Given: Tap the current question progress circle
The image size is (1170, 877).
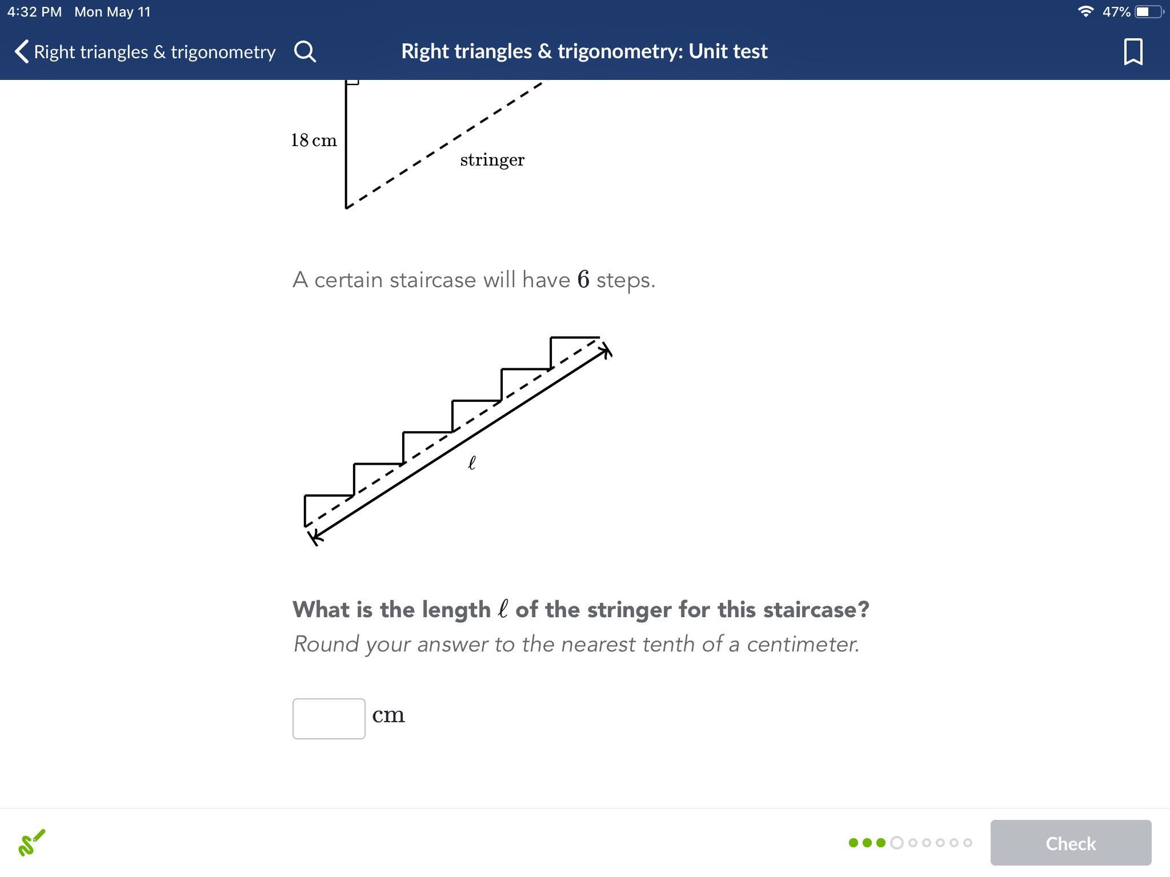Looking at the screenshot, I should click(897, 843).
